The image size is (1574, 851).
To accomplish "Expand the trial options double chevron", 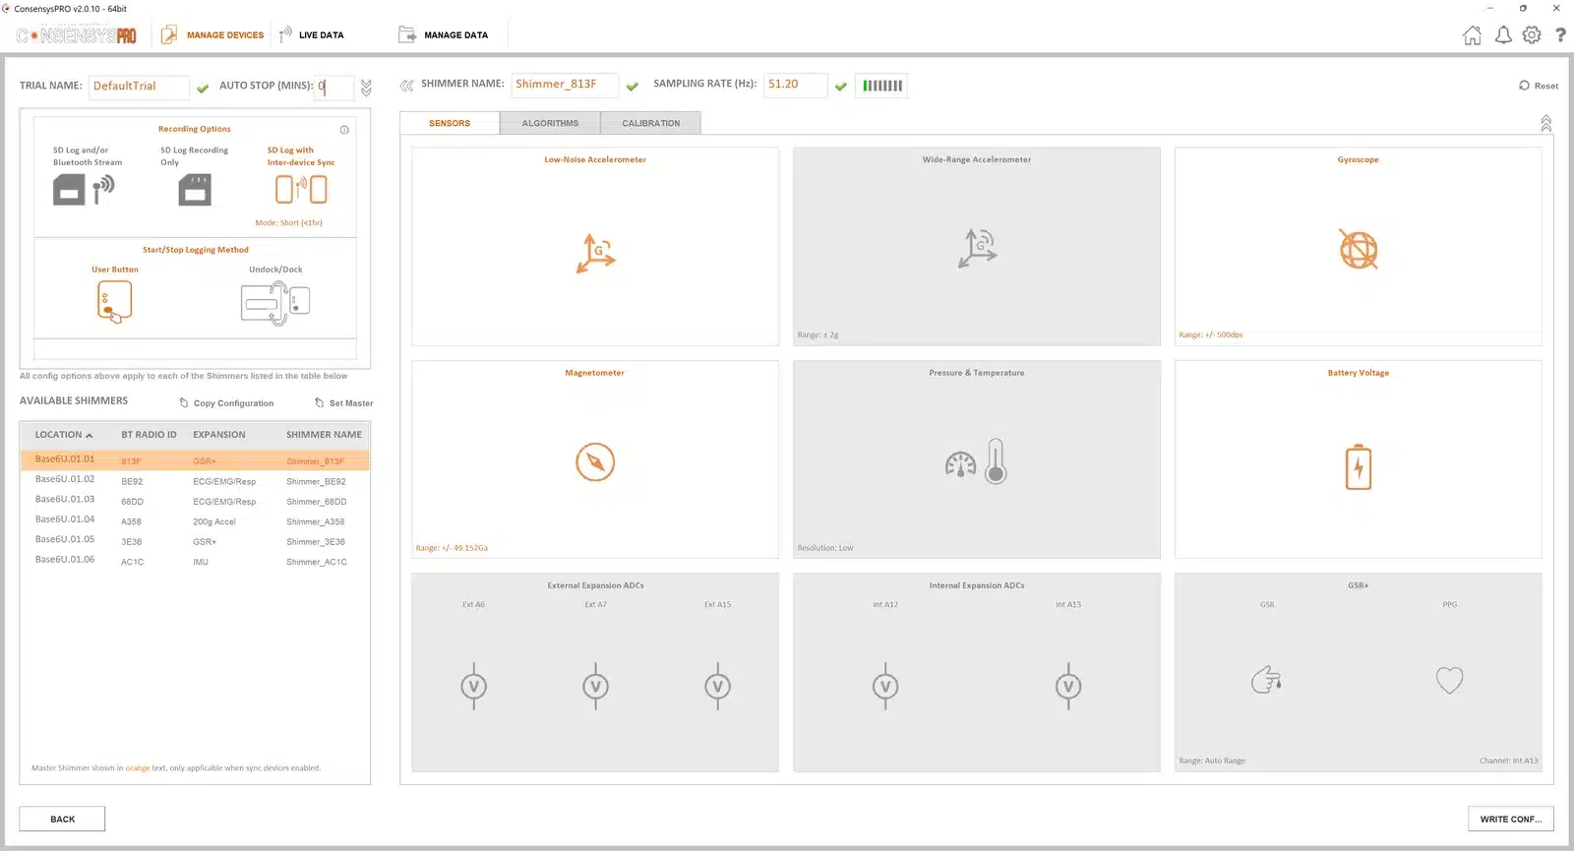I will (x=366, y=88).
